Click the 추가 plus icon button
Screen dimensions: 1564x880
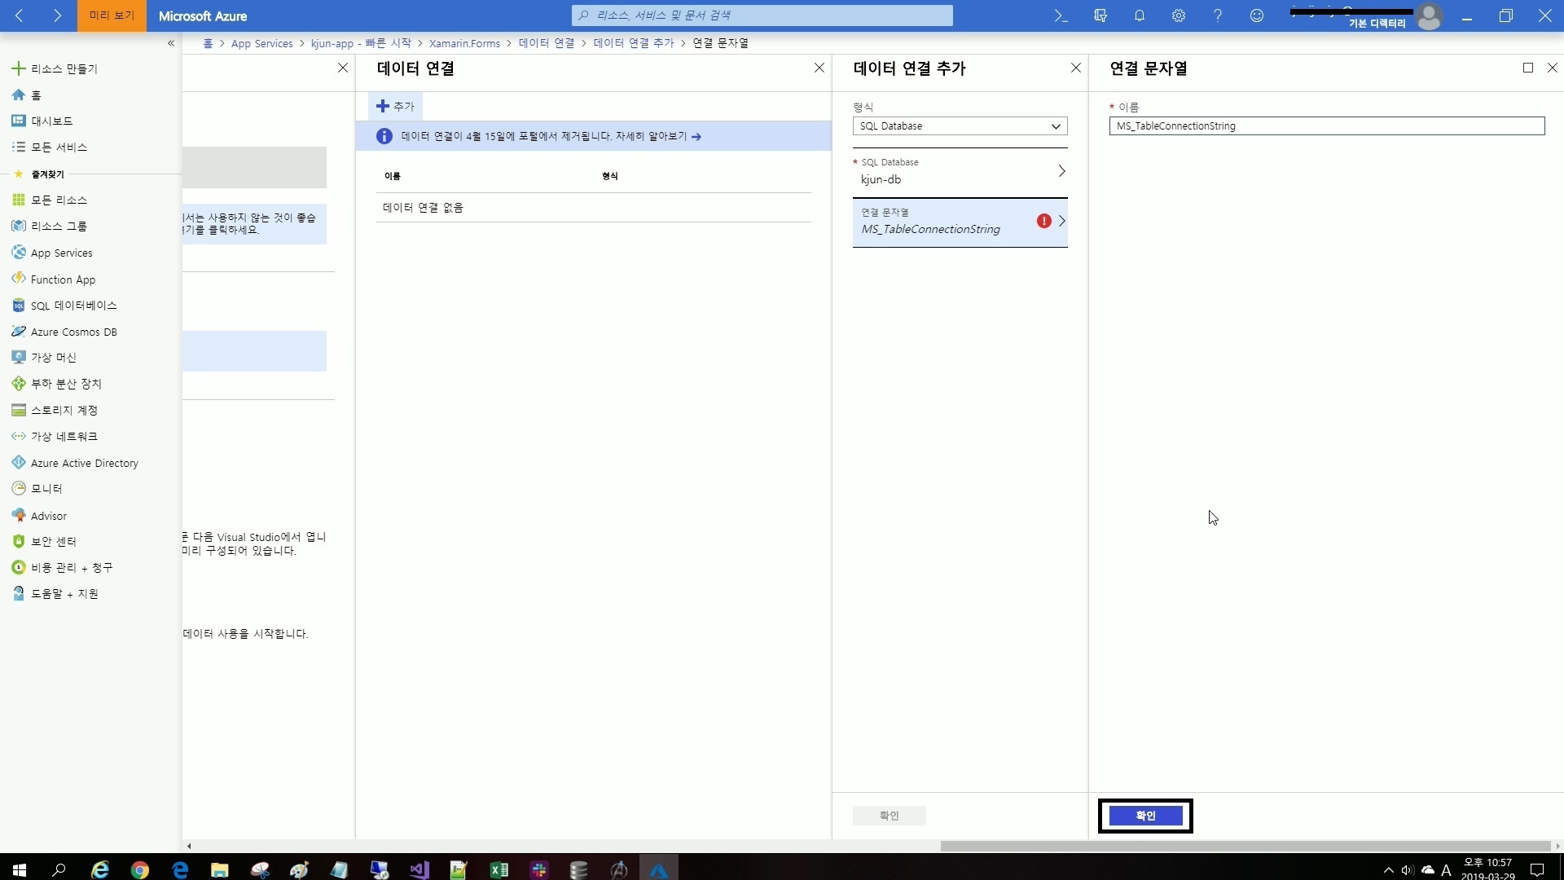point(396,106)
